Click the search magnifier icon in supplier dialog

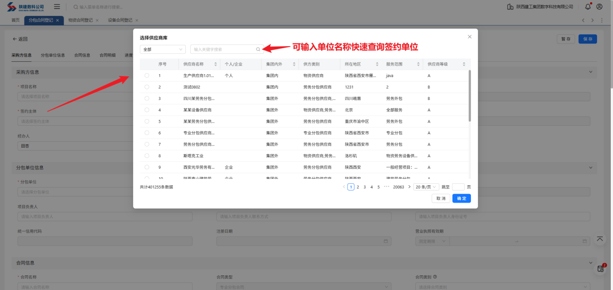(258, 49)
